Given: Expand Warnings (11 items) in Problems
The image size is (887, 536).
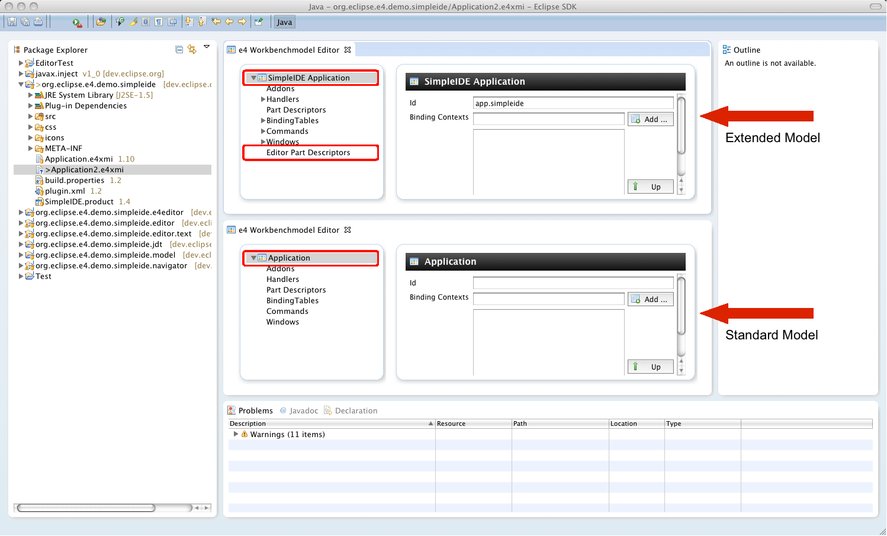Looking at the screenshot, I should point(236,434).
